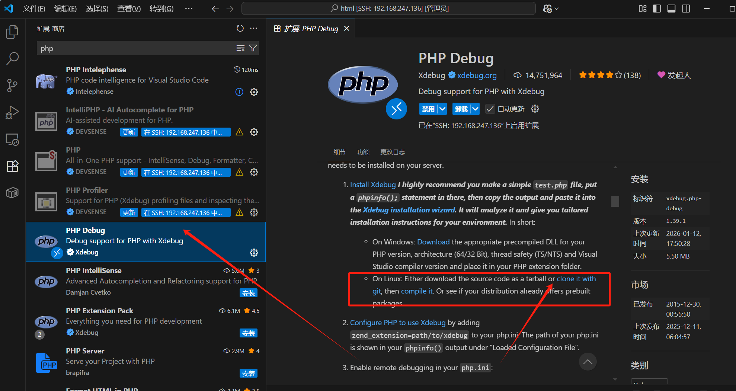Open manage gear for PHP Profiler
The height and width of the screenshot is (391, 736).
pyautogui.click(x=254, y=212)
